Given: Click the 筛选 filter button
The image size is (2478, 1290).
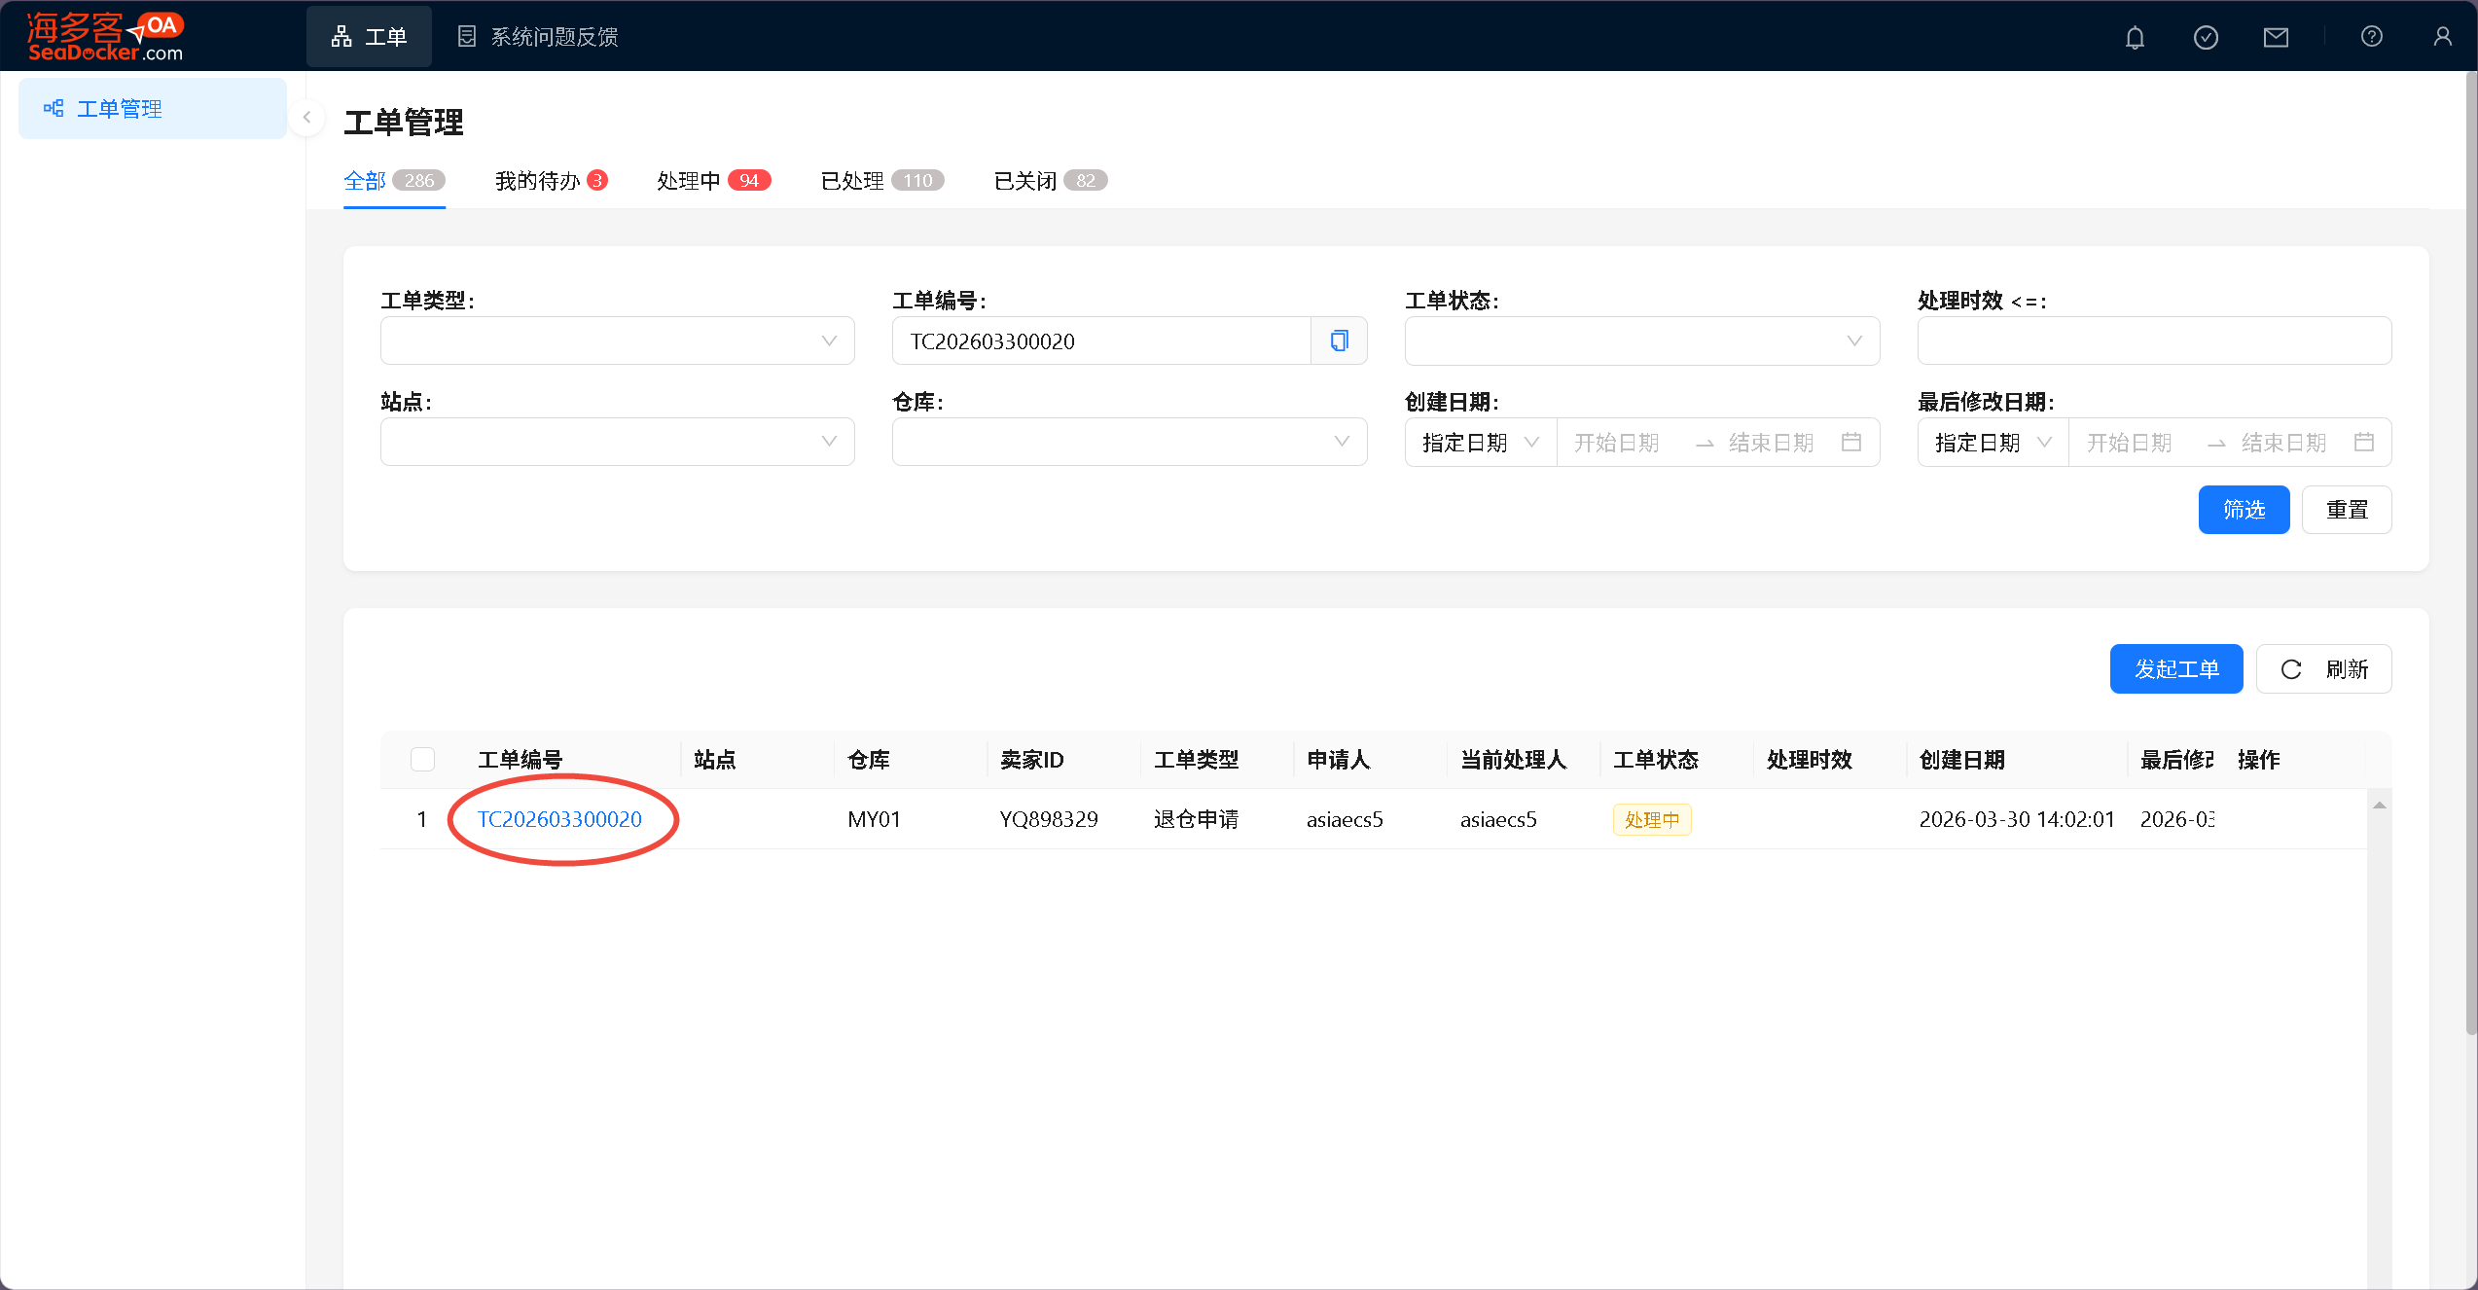Looking at the screenshot, I should click(x=2244, y=510).
